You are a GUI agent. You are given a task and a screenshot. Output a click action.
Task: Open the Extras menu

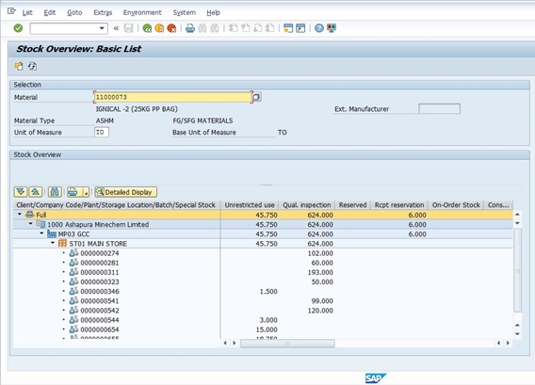(x=103, y=12)
